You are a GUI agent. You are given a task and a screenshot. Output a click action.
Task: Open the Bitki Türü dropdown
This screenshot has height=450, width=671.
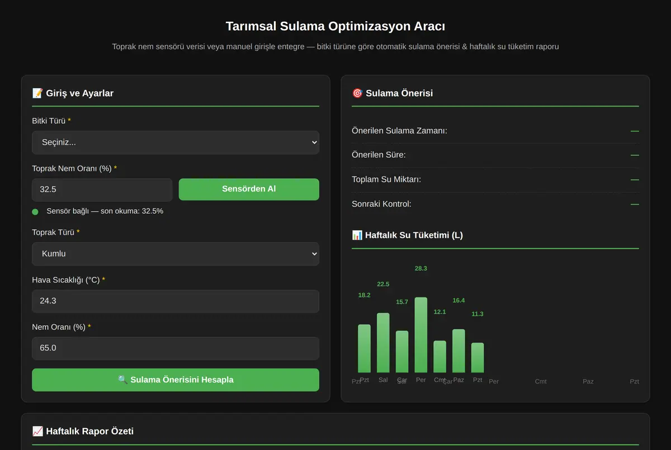click(x=176, y=142)
